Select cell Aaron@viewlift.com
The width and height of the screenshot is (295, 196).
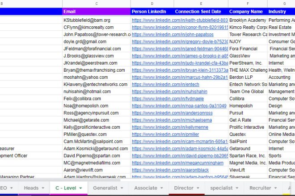pos(97,170)
